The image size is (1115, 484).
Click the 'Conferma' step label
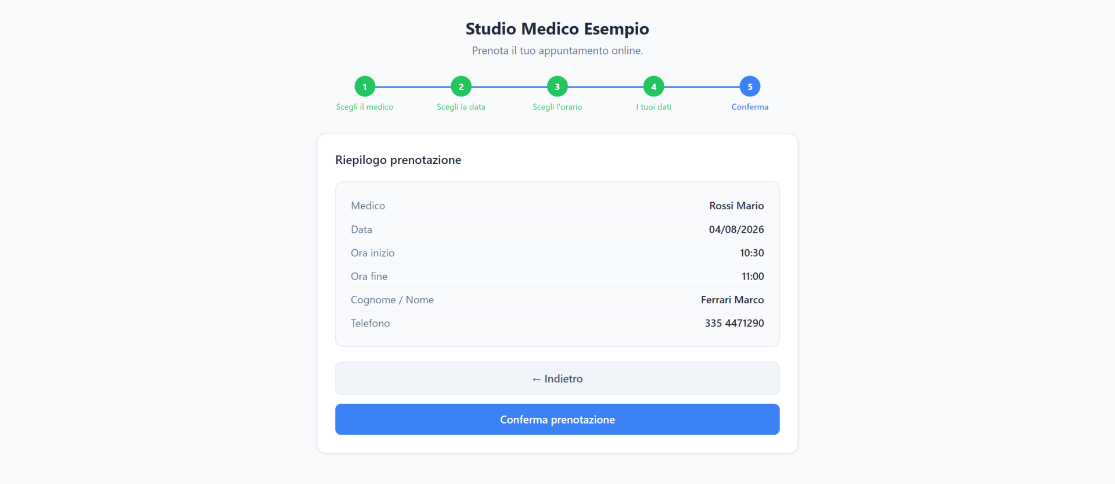pos(750,107)
